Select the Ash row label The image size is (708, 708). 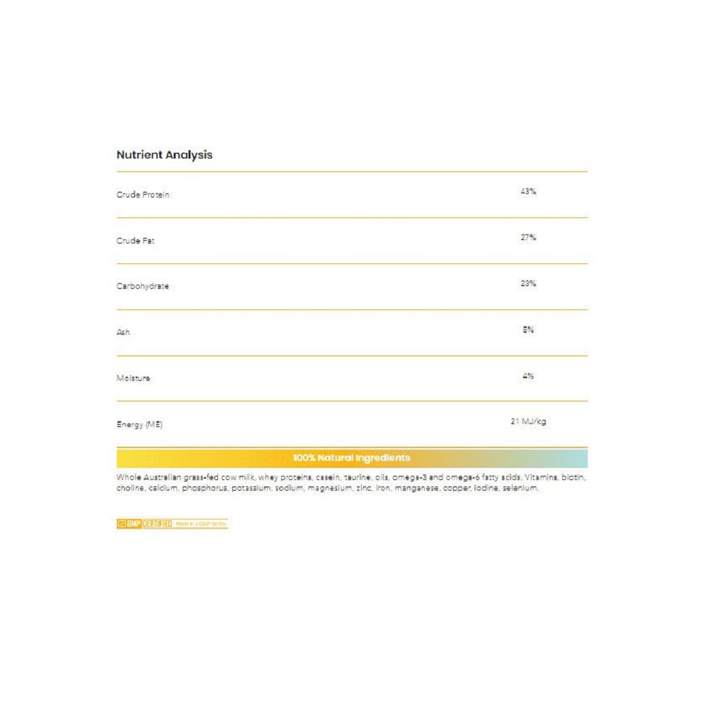(x=123, y=332)
